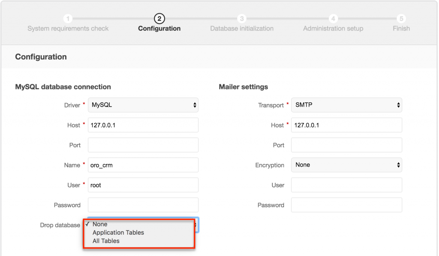The image size is (439, 256).
Task: Click the Transport label
Action: [x=271, y=105]
